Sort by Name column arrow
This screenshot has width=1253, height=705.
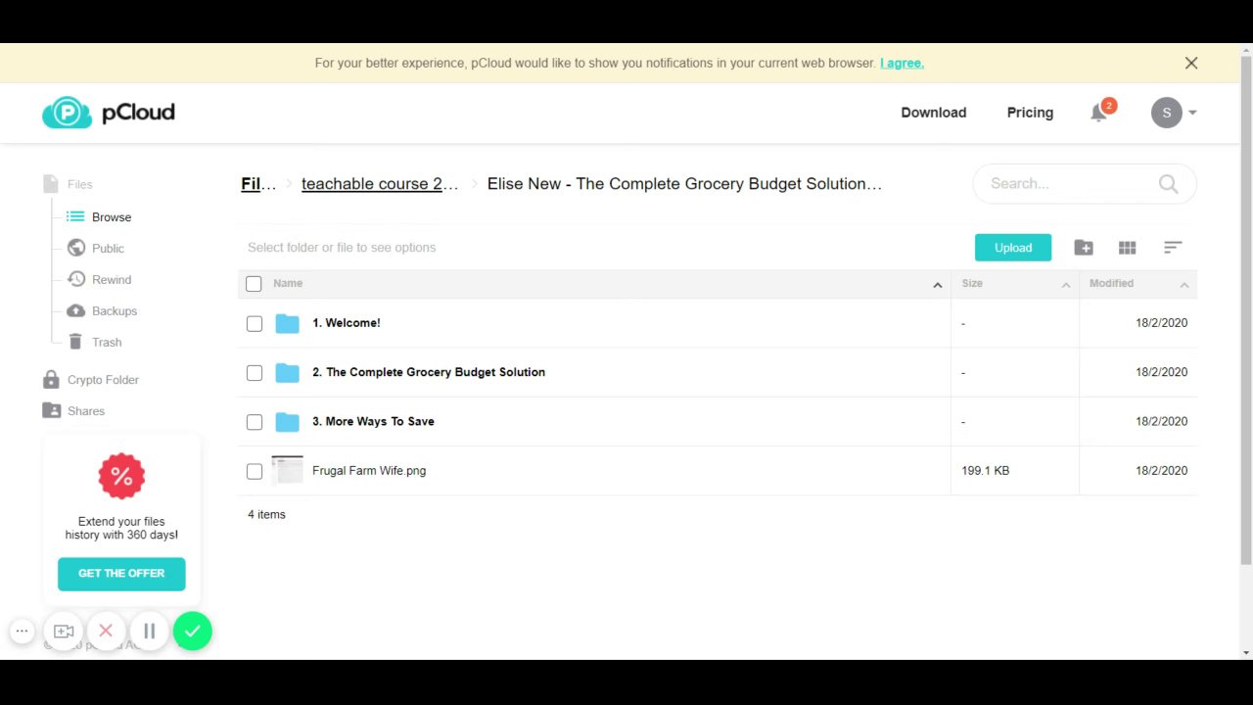coord(937,285)
